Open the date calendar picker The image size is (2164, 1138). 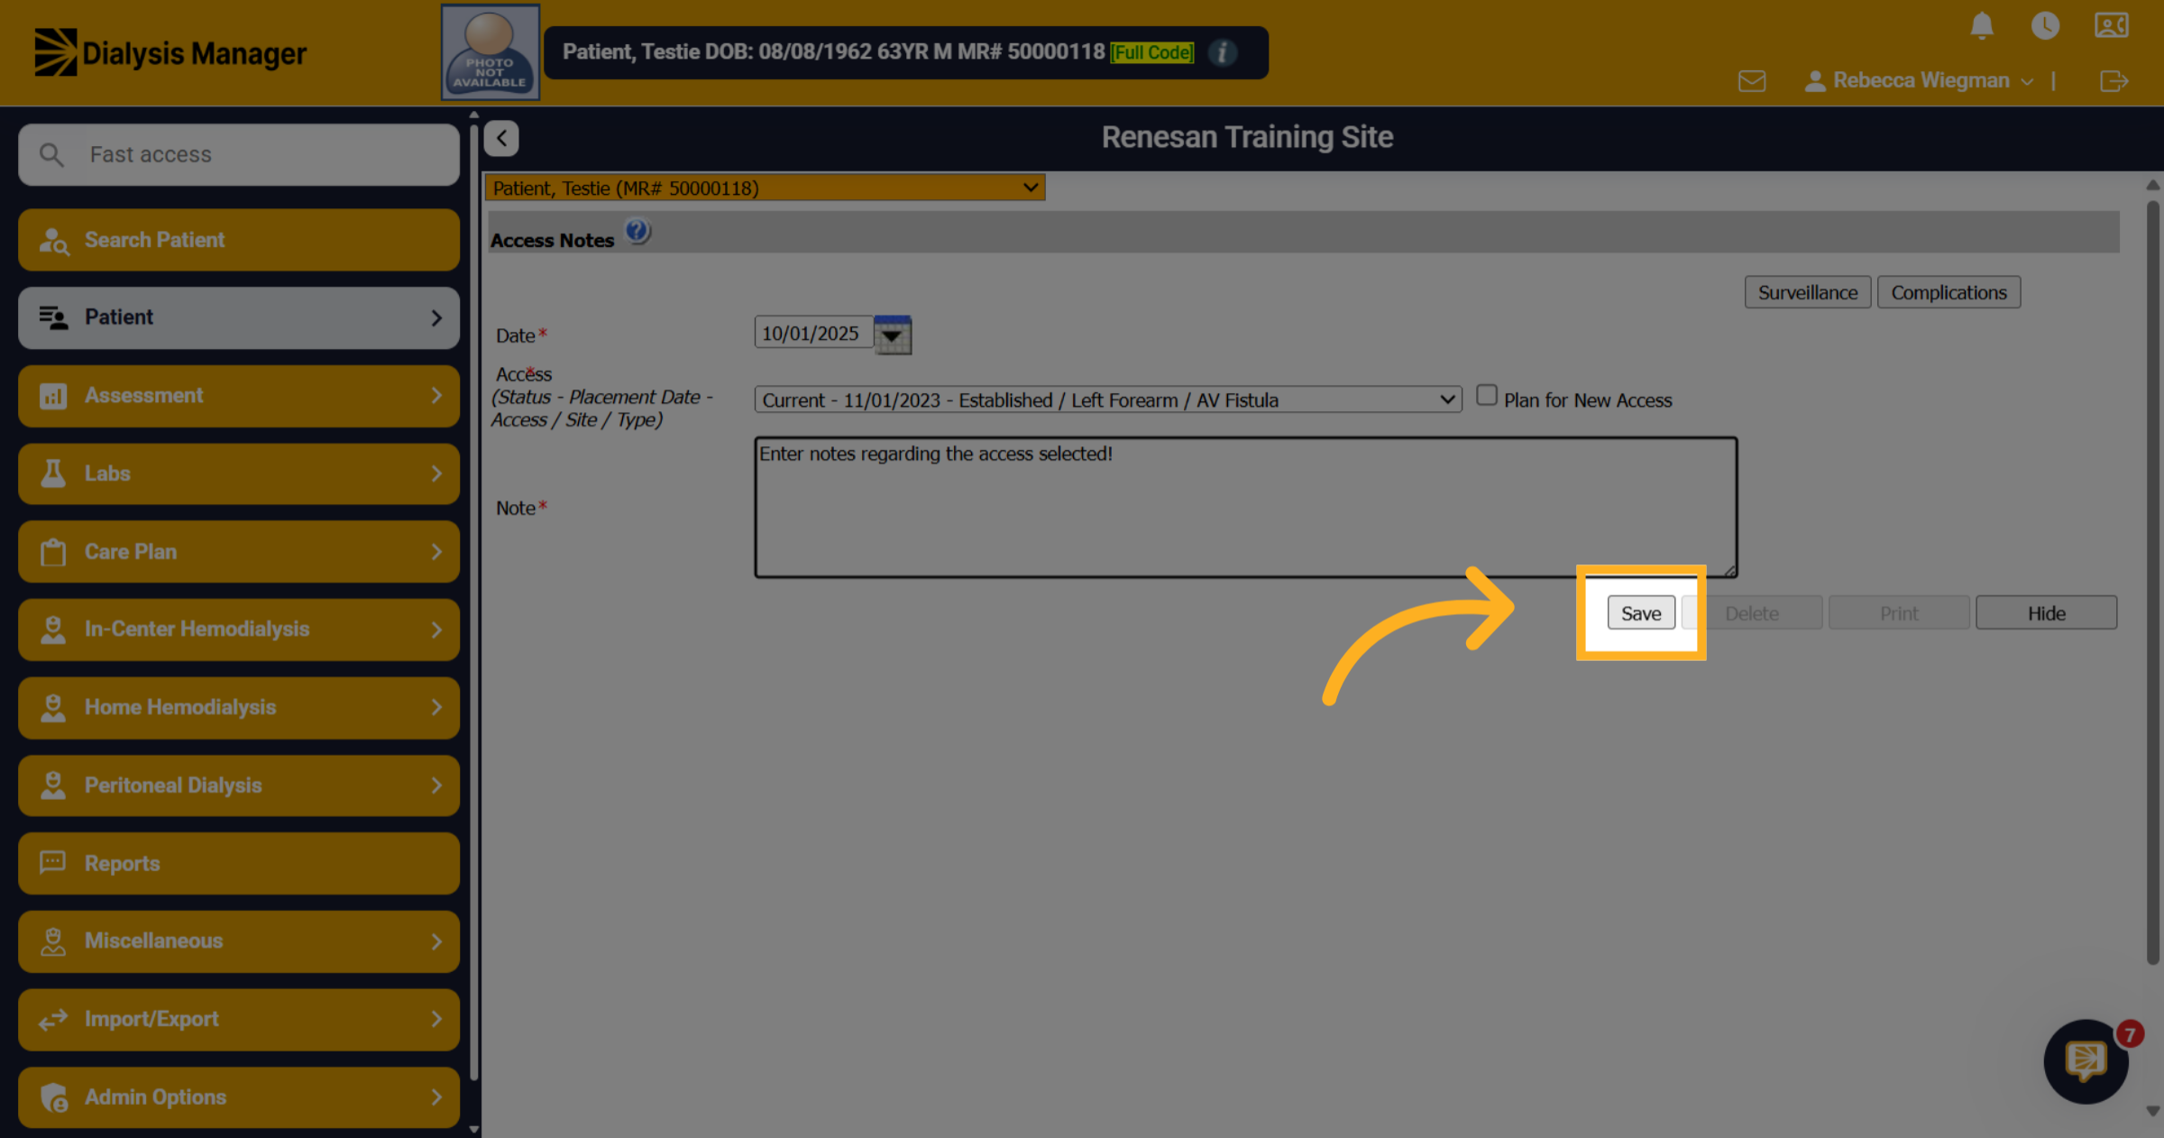tap(893, 335)
